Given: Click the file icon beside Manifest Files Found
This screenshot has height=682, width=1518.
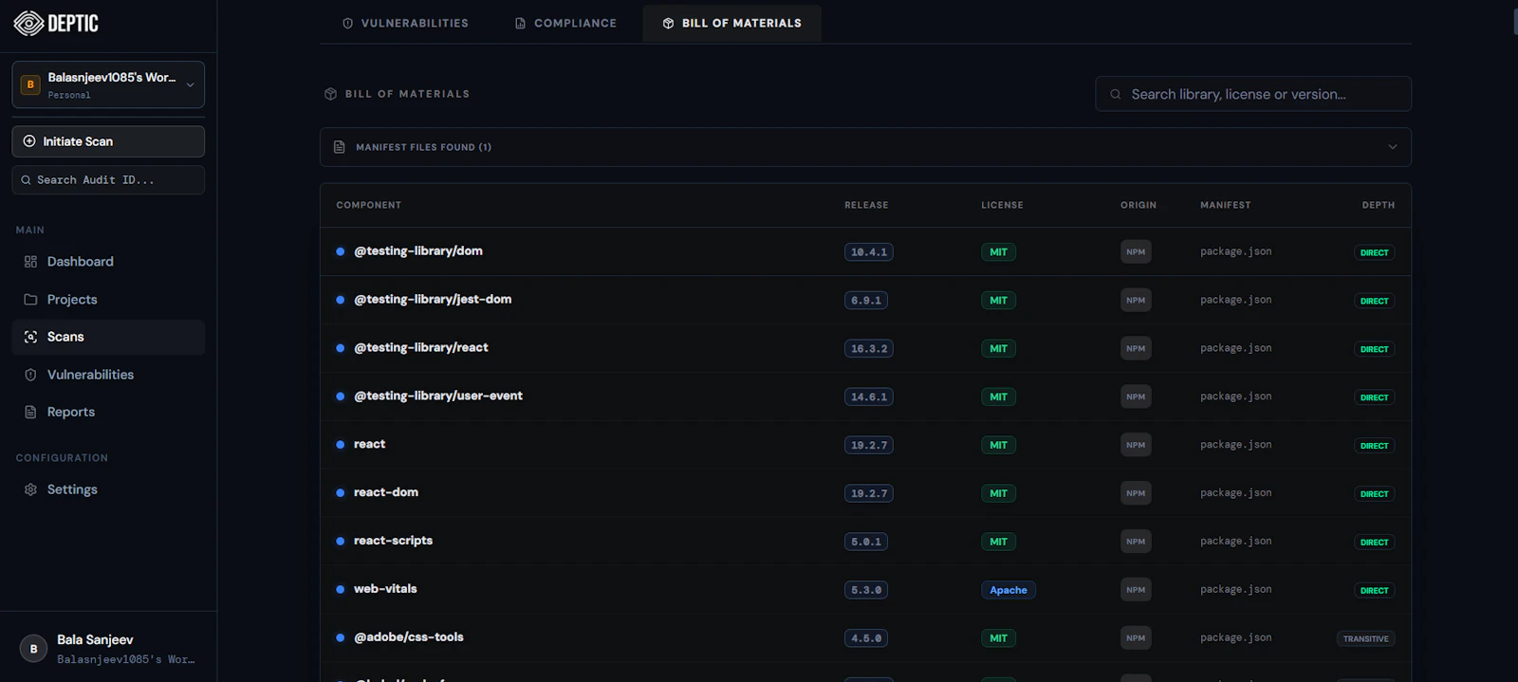Looking at the screenshot, I should pos(339,147).
